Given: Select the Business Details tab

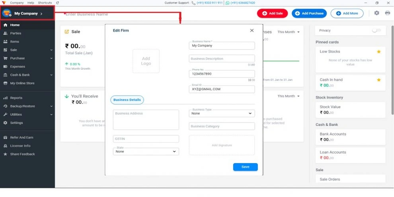Looking at the screenshot, I should coord(127,100).
